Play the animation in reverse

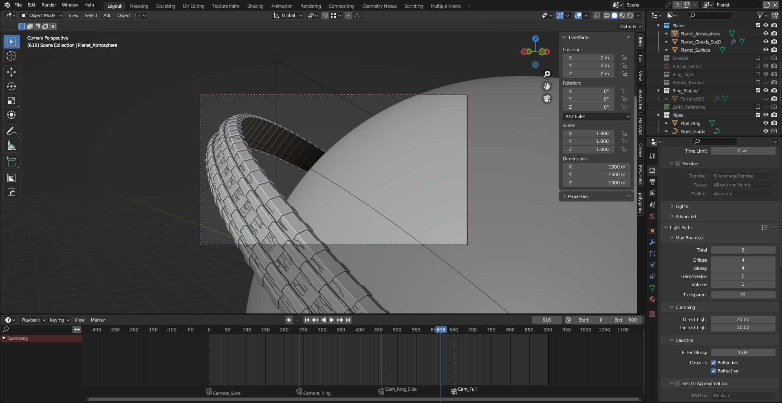click(324, 320)
